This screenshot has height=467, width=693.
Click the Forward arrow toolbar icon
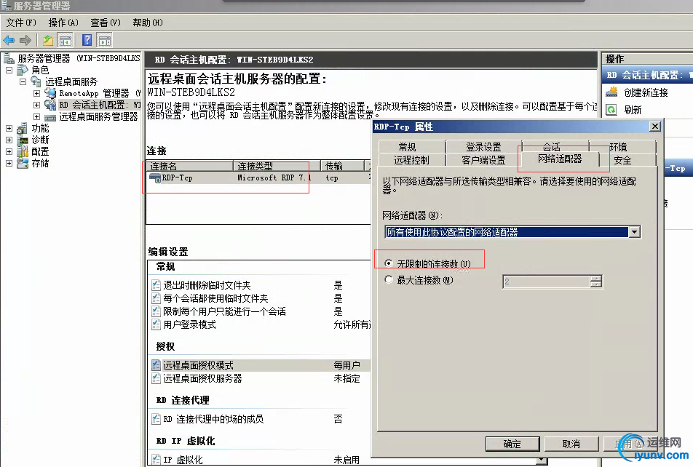25,41
